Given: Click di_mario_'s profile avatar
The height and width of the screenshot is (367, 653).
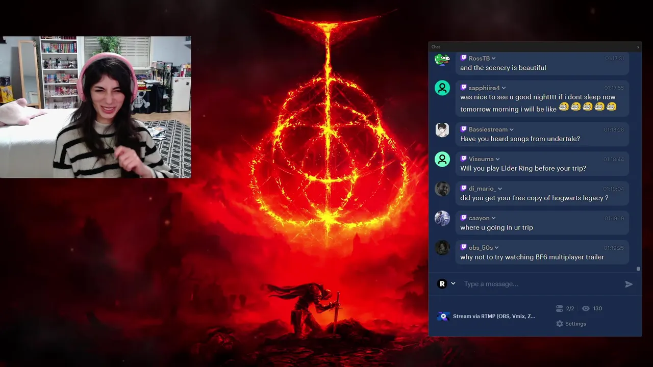Looking at the screenshot, I should tap(442, 189).
